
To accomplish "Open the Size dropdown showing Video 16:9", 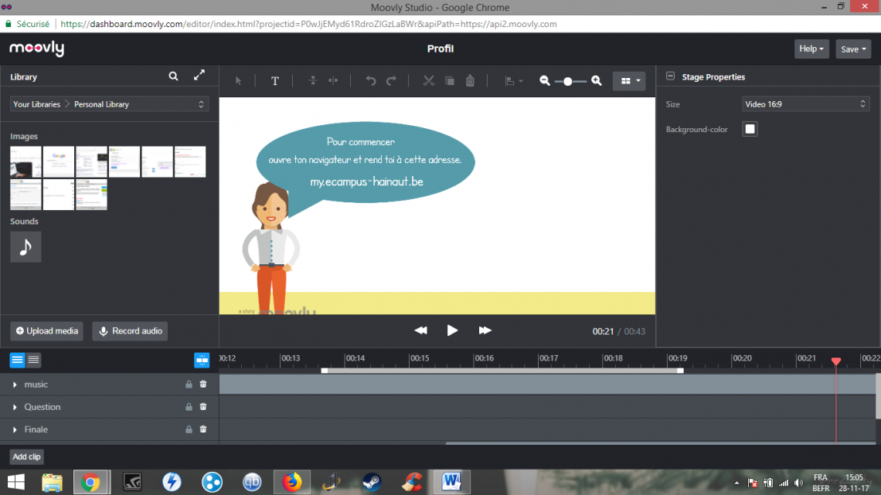I will tap(806, 103).
